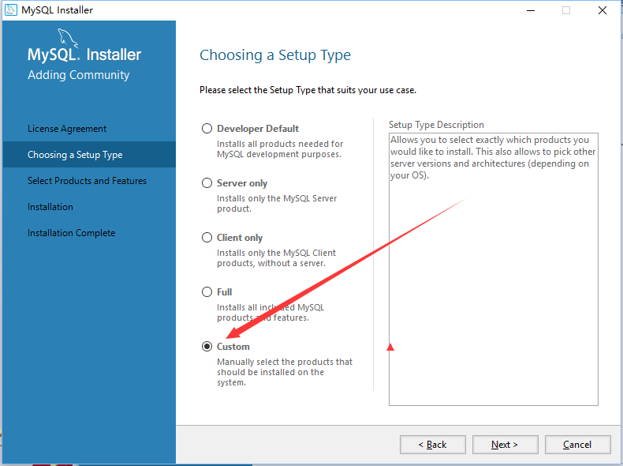This screenshot has height=466, width=623.
Task: Click 'Please select the Setup Type' instruction text
Action: coord(308,90)
